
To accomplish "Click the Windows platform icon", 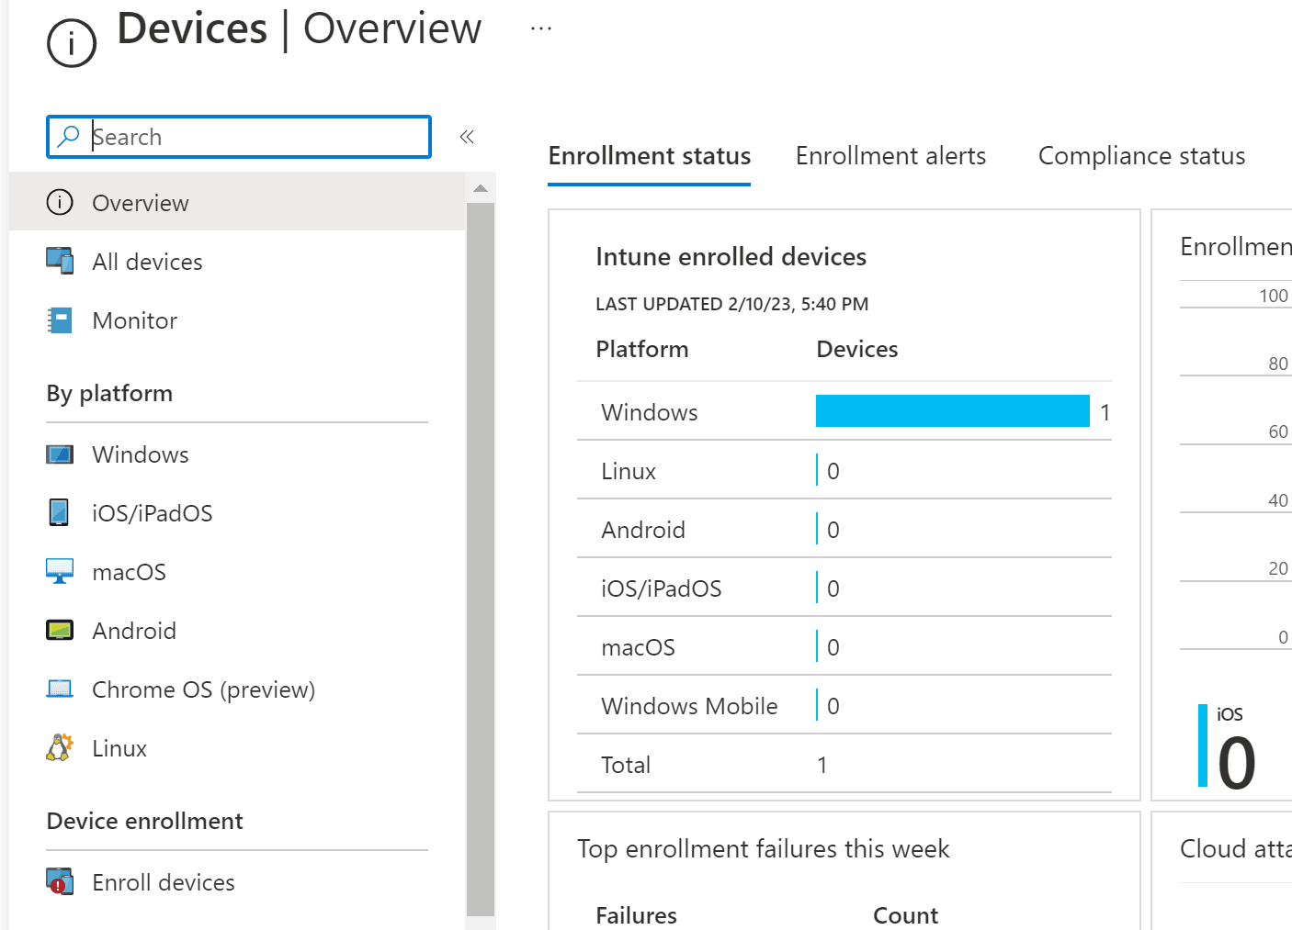I will [x=60, y=454].
